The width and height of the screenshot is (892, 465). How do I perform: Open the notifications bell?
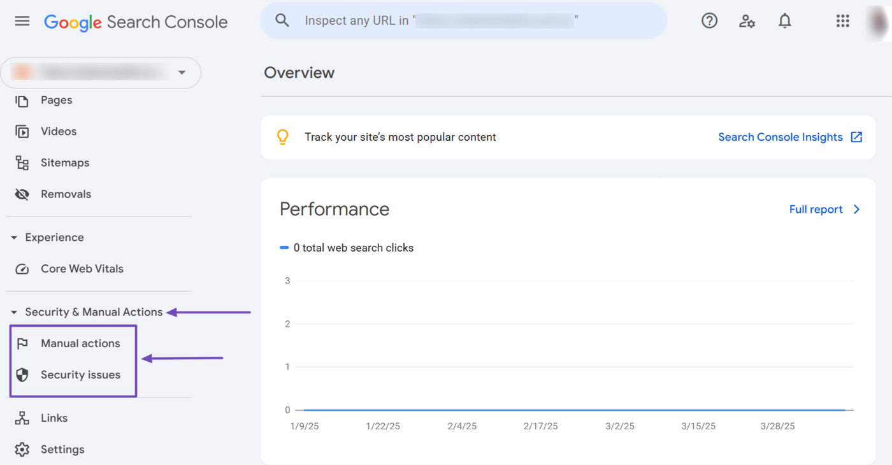[785, 21]
